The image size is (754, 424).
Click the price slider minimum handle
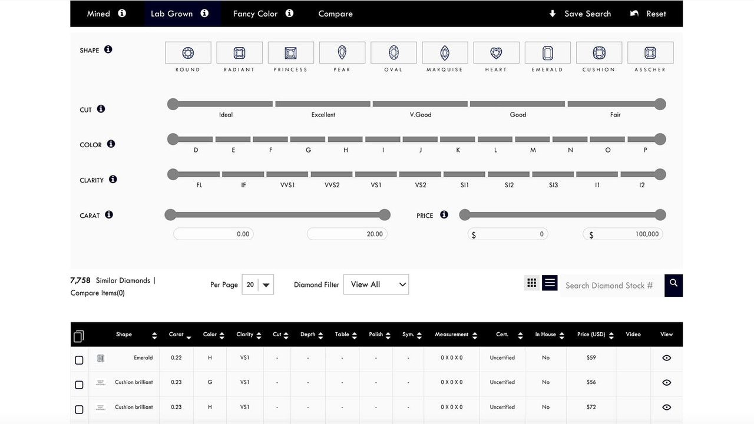point(465,215)
